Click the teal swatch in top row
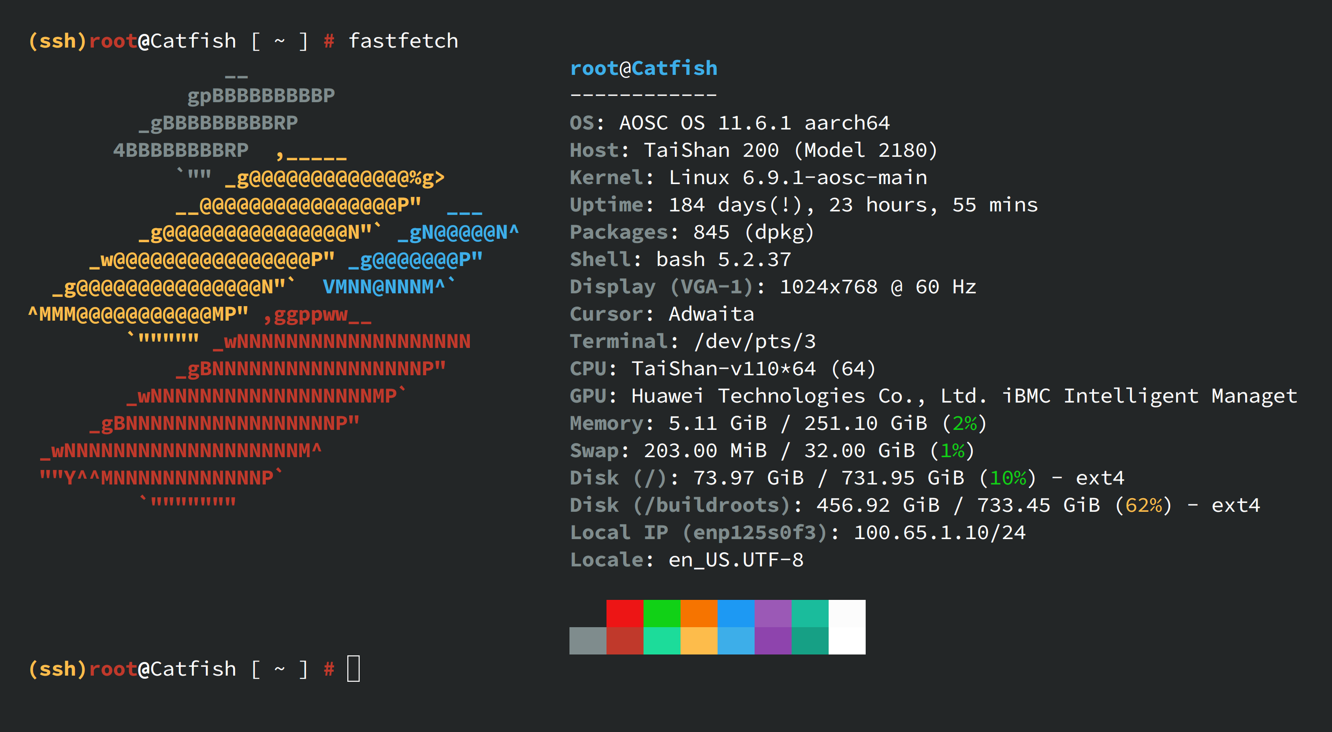This screenshot has height=732, width=1332. coord(810,613)
